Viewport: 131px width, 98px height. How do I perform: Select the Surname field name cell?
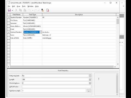point(16,23)
